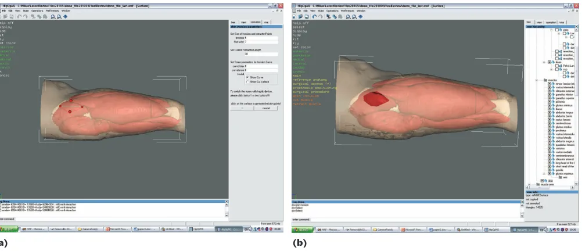Click 'cut muscle' command in right viewport

[x=303, y=100]
